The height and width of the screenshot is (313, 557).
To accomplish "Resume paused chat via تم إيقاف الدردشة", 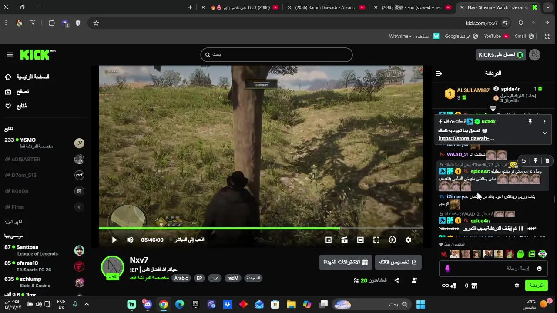I will click(494, 229).
